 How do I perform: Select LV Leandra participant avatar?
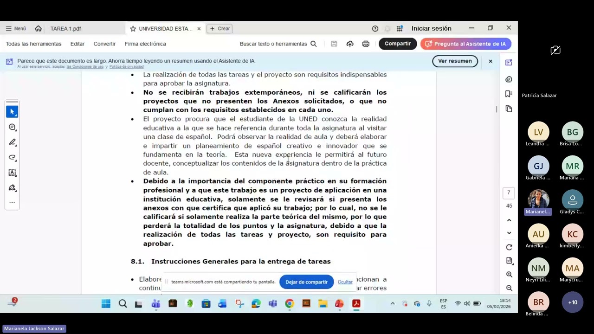538,132
